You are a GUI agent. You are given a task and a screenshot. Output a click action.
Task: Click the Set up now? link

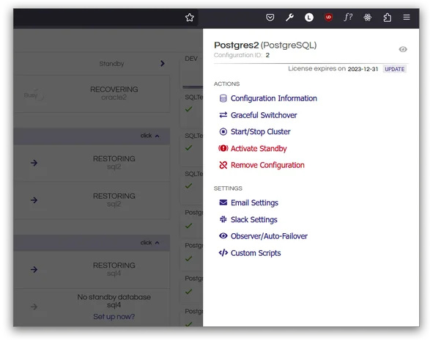(x=114, y=317)
